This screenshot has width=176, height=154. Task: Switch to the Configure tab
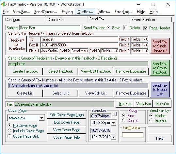pyautogui.click(x=24, y=20)
